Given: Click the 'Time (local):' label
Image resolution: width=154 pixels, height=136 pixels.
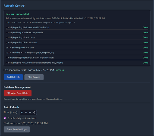Looking at the screenshot, I should pos(11,112).
